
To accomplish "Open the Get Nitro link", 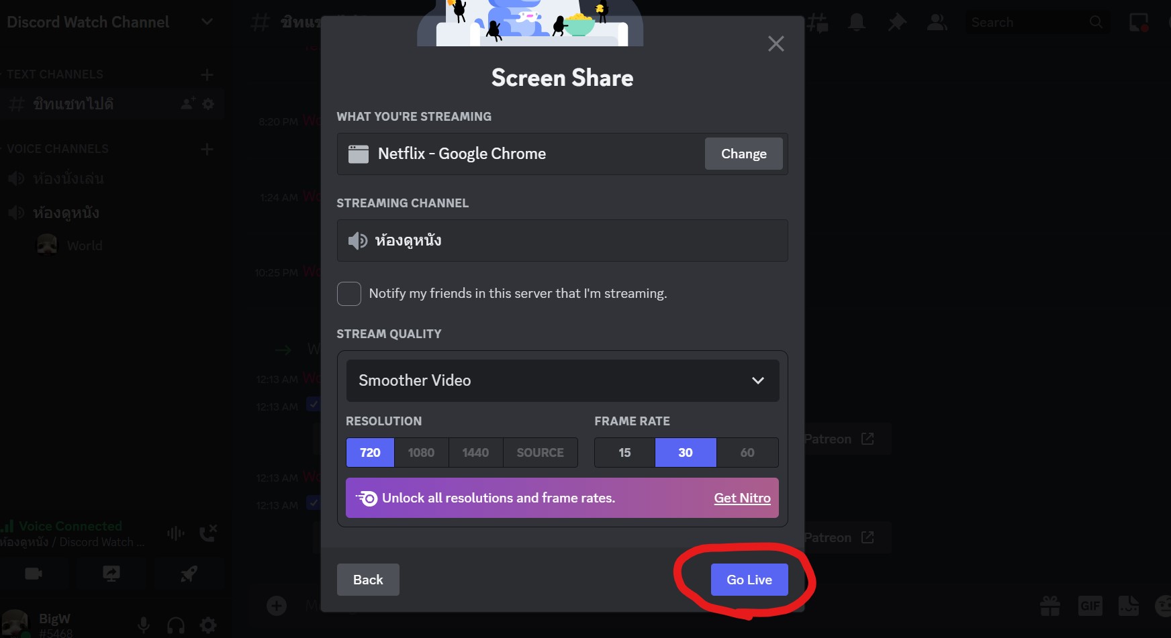I will point(742,498).
